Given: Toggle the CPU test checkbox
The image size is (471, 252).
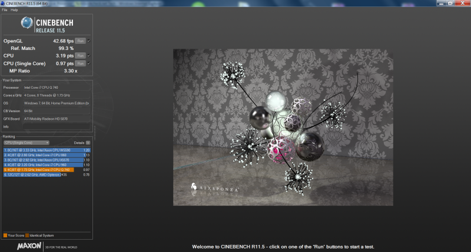Looking at the screenshot, I should (x=89, y=55).
